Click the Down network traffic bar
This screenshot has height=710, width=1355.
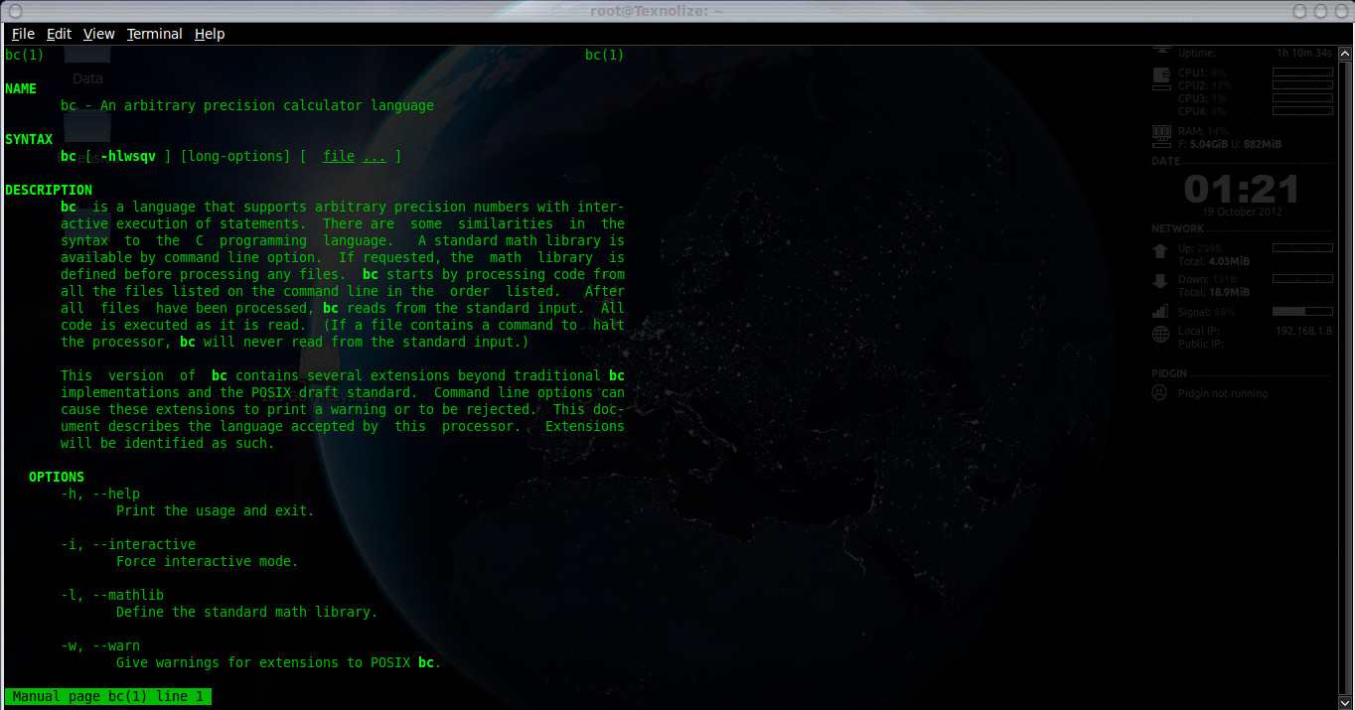[1302, 279]
